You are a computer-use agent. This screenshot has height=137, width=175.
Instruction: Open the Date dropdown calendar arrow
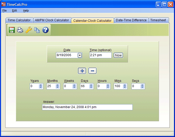[80, 55]
